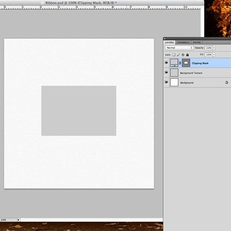Open the Fill slider arrow
231x231 pixels.
click(214, 55)
